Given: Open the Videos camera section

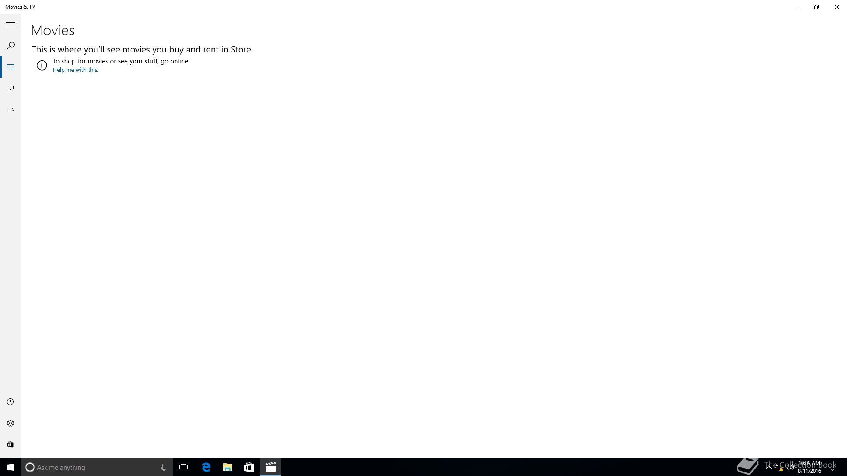Looking at the screenshot, I should [11, 109].
